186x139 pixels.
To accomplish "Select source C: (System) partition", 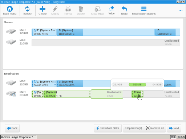I will pyautogui.click(x=106, y=32).
